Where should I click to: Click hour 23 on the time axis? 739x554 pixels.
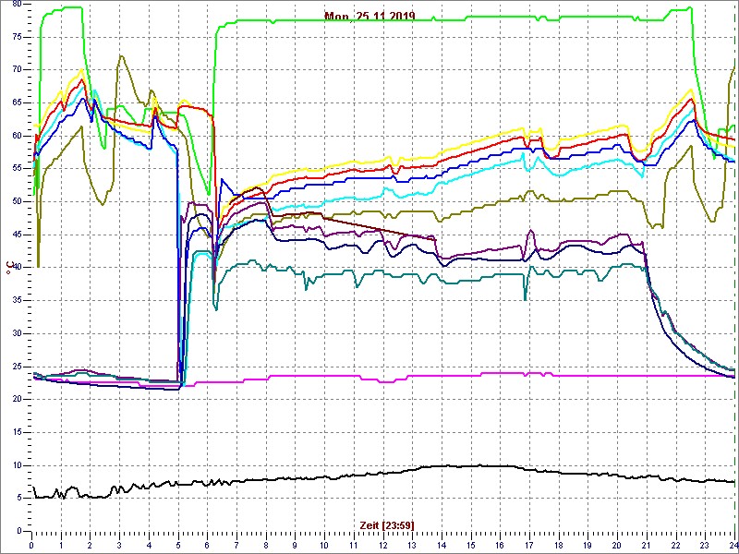pos(706,546)
